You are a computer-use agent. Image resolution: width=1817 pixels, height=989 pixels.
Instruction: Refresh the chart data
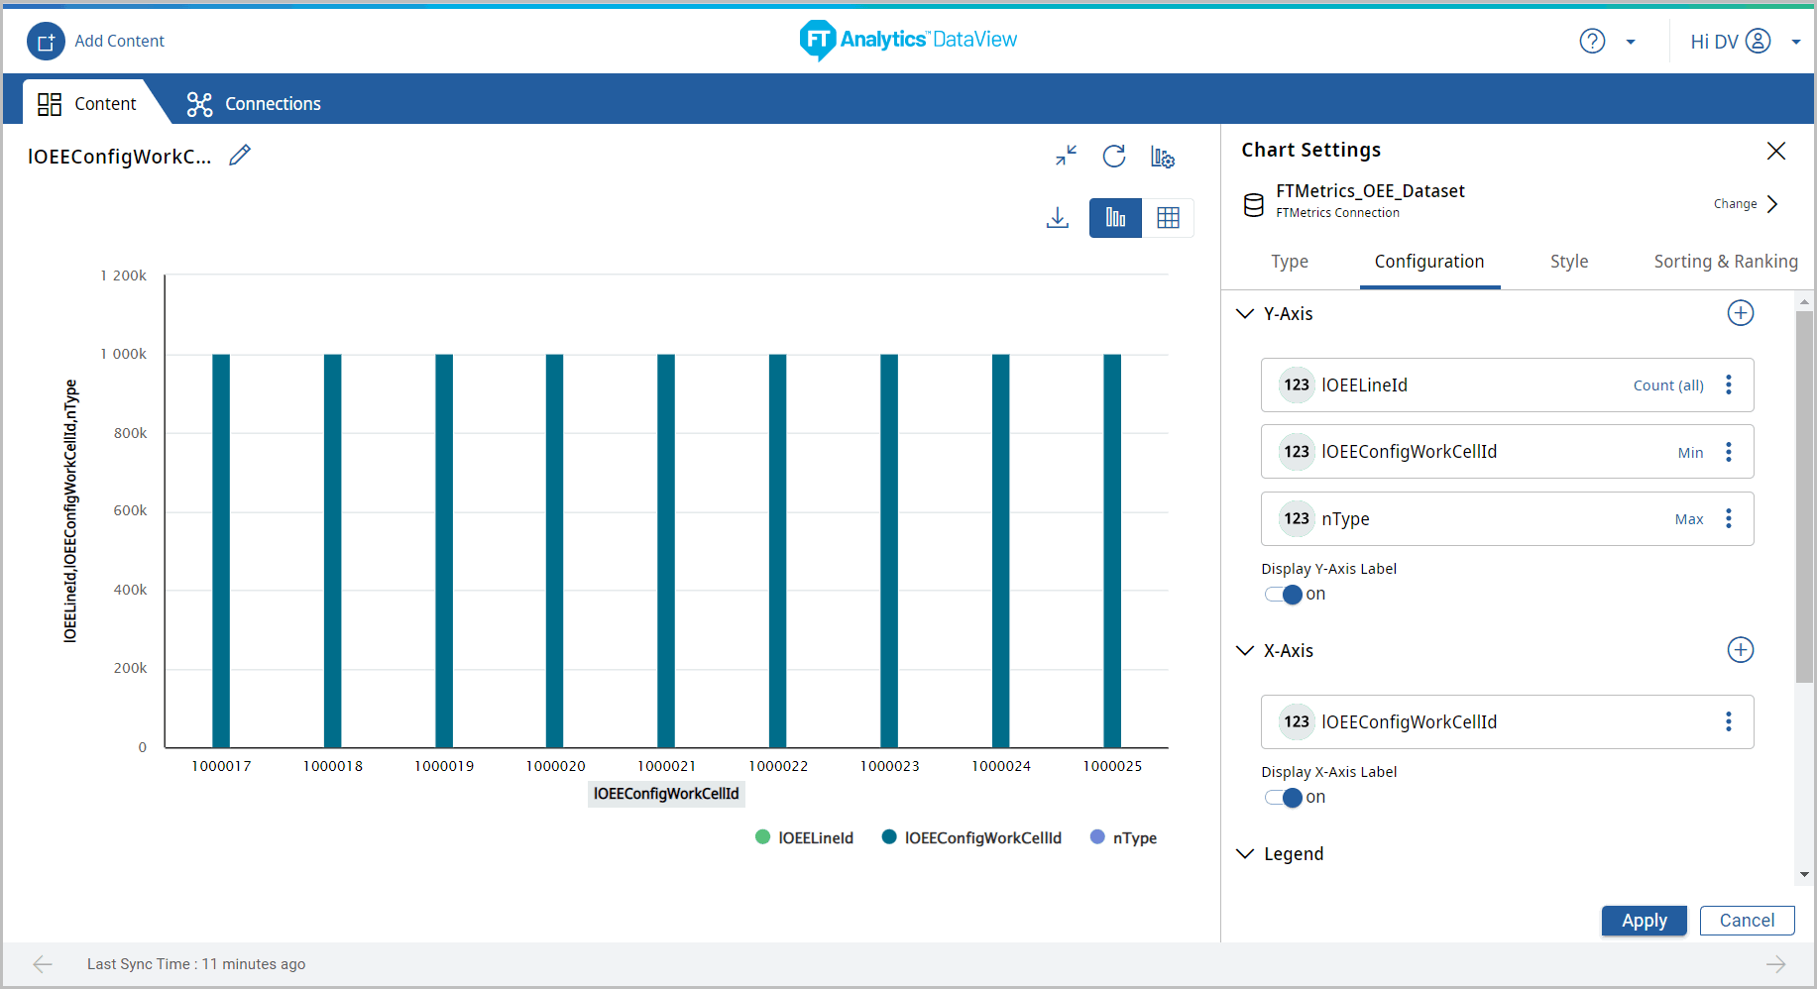[1113, 157]
